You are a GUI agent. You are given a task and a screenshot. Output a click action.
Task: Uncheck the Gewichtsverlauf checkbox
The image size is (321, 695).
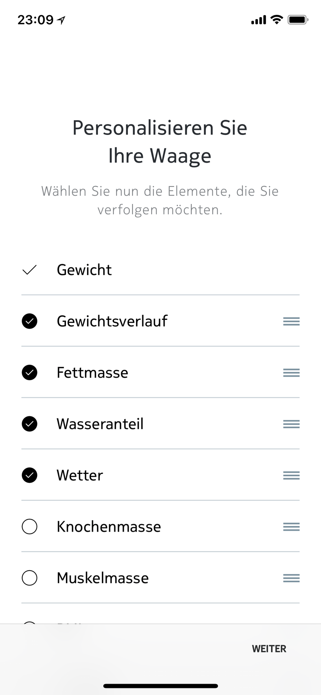[x=30, y=321]
